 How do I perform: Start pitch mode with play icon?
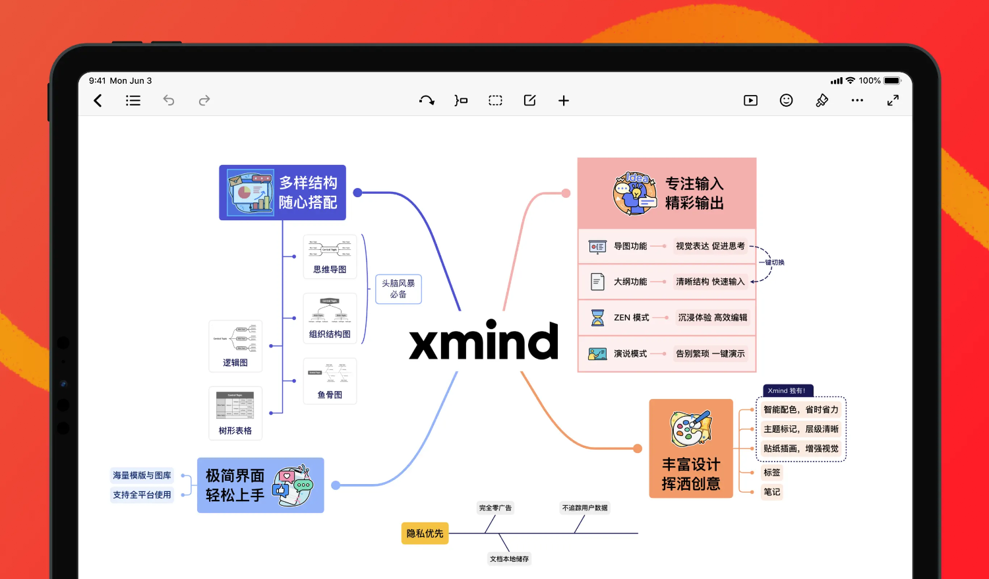pos(750,100)
